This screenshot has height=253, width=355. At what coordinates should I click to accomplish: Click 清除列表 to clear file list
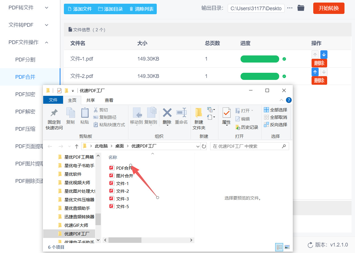[x=141, y=9]
